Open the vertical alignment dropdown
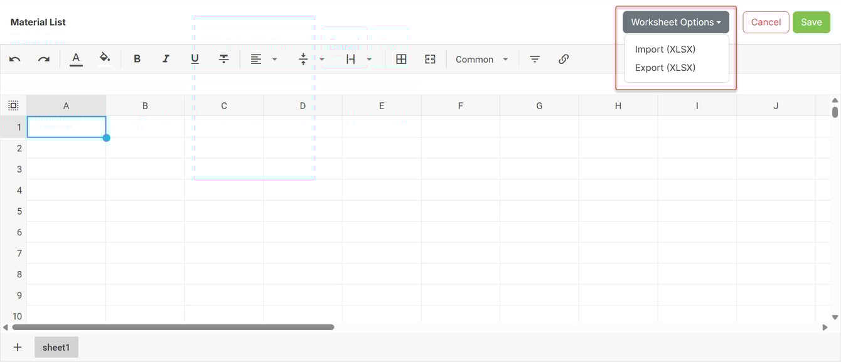The width and height of the screenshot is (841, 362). (x=321, y=59)
